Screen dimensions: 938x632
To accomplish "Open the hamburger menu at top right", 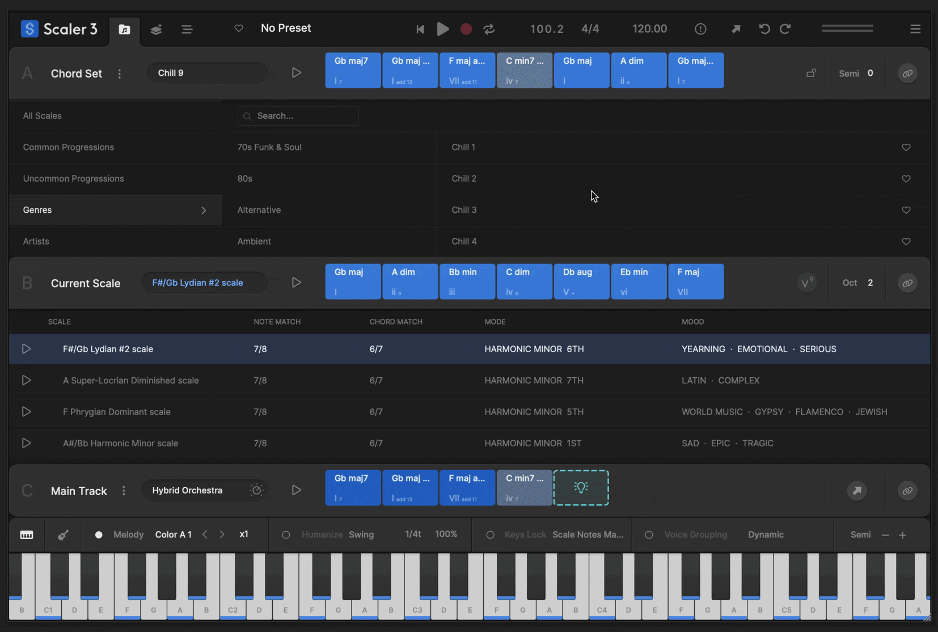I will 915,29.
